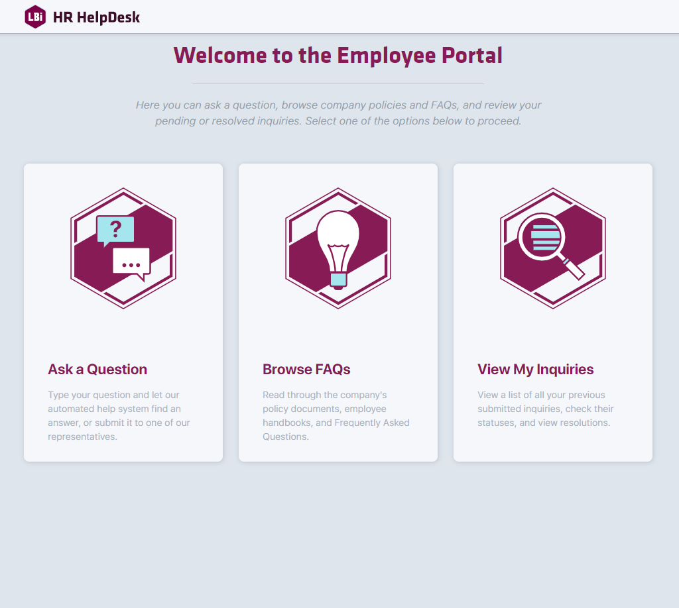Click the LBi logo badge in the header
This screenshot has height=608, width=679.
pos(34,17)
